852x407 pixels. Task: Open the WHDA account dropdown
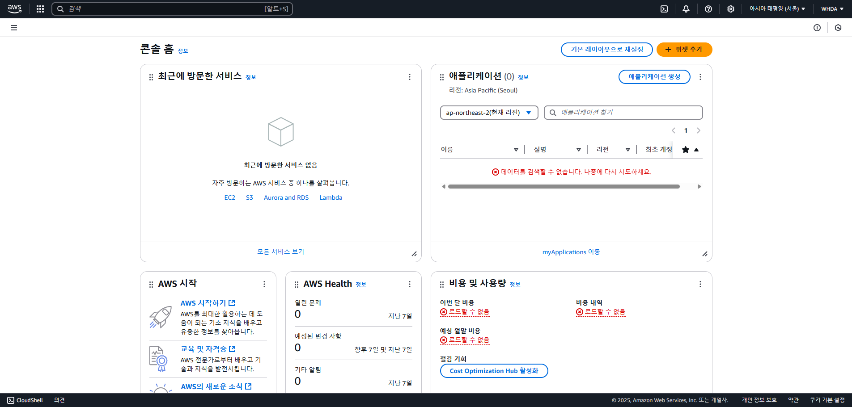[832, 9]
